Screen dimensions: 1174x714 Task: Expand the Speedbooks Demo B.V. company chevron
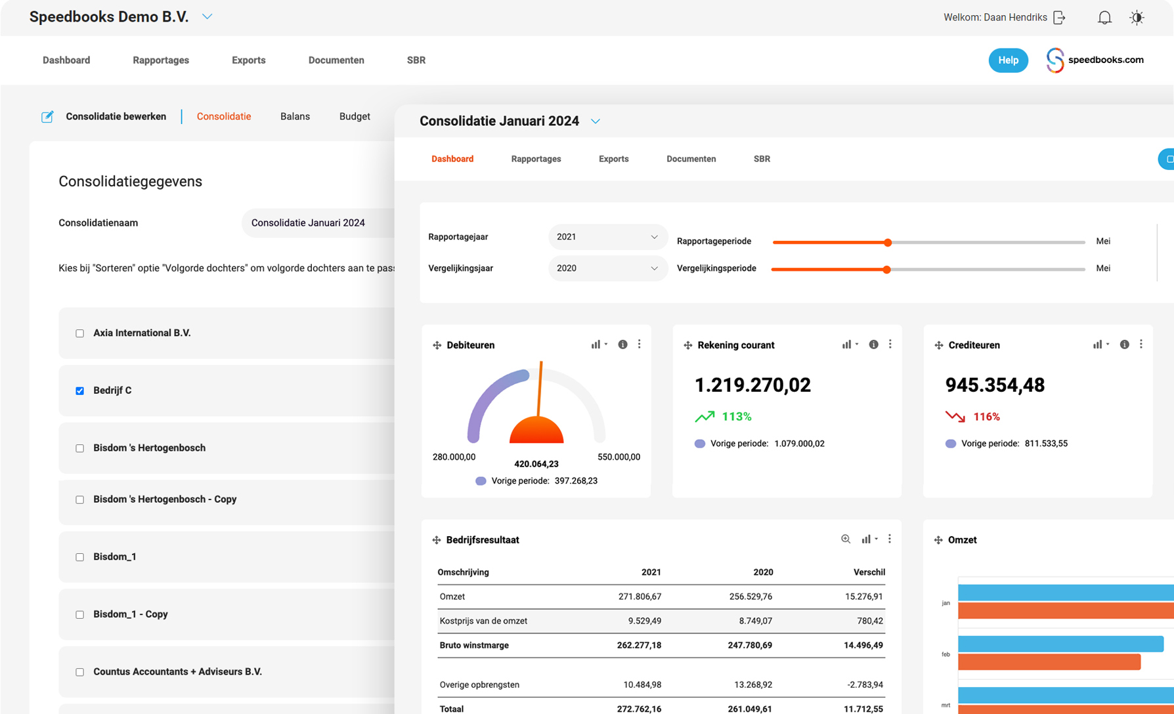tap(207, 17)
